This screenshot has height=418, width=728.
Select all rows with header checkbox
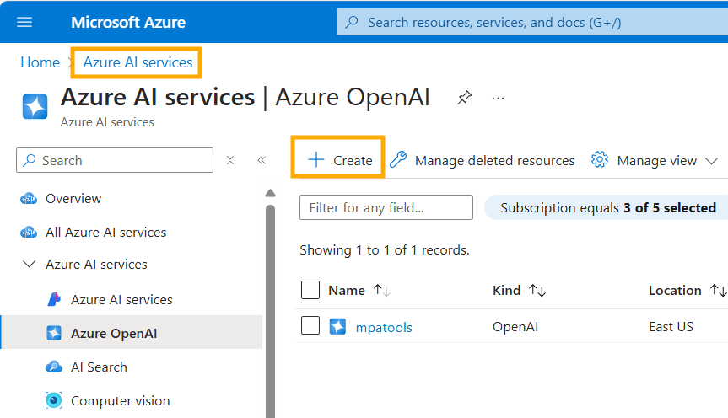point(310,290)
